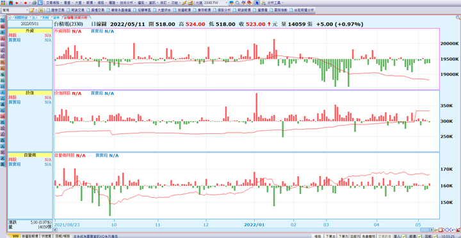This screenshot has height=238, width=461.
Task: Open the 自選報價 shortcut link
Action: click(182, 10)
